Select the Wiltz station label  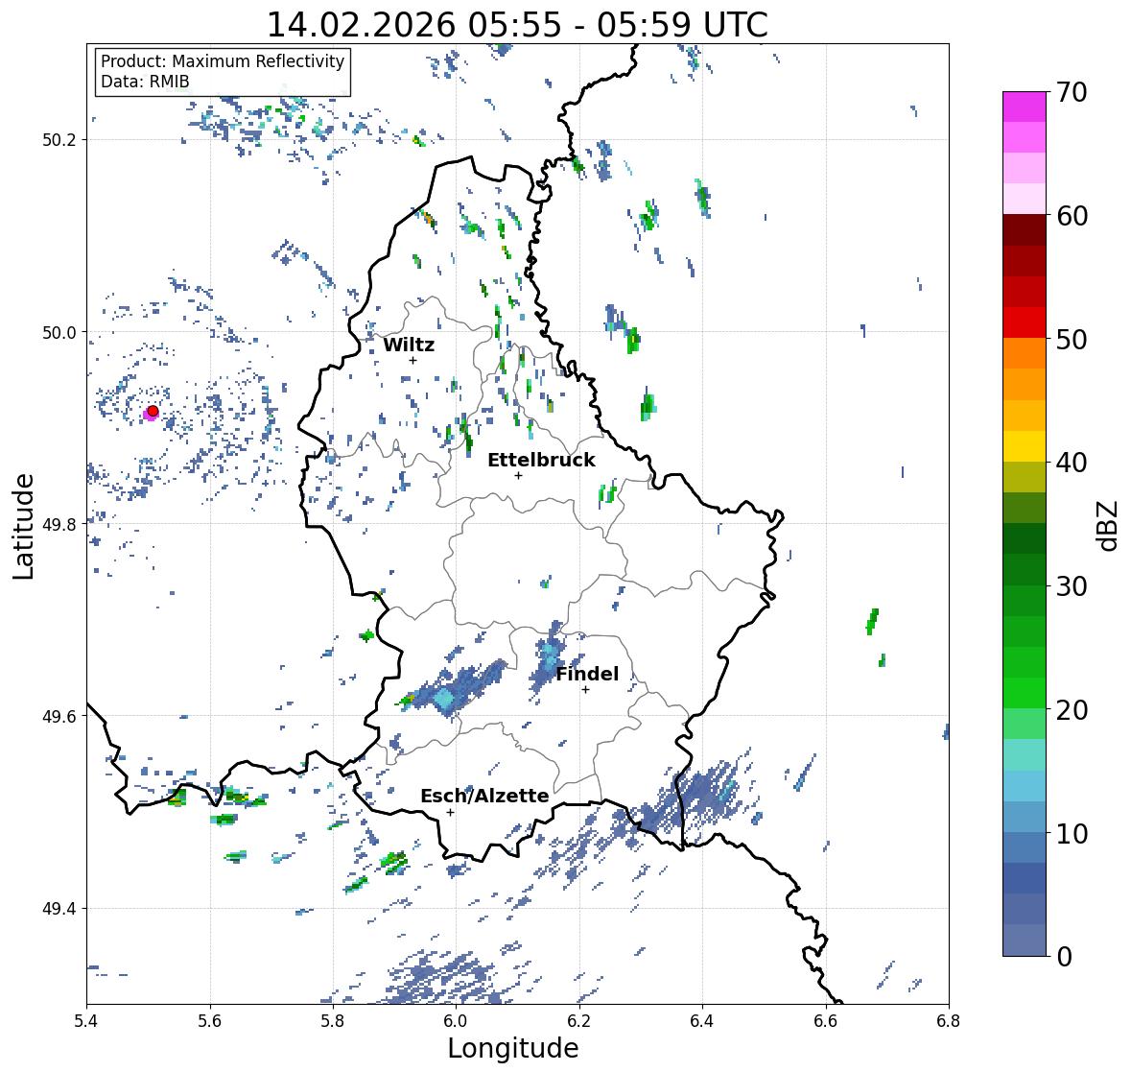409,345
